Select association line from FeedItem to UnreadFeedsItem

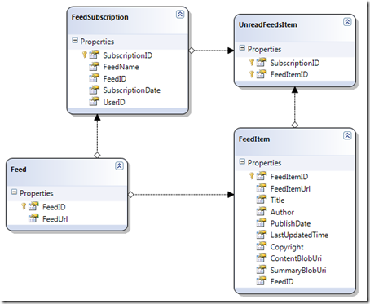point(295,108)
